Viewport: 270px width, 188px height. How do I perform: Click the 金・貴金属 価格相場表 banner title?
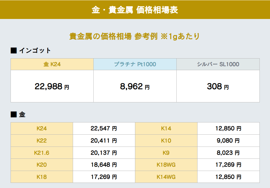[135, 10]
